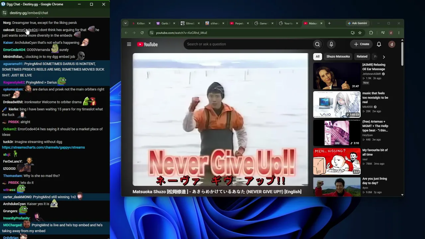This screenshot has width=425, height=239.
Task: Open the YouTube guide hamburger menu
Action: coord(129,44)
